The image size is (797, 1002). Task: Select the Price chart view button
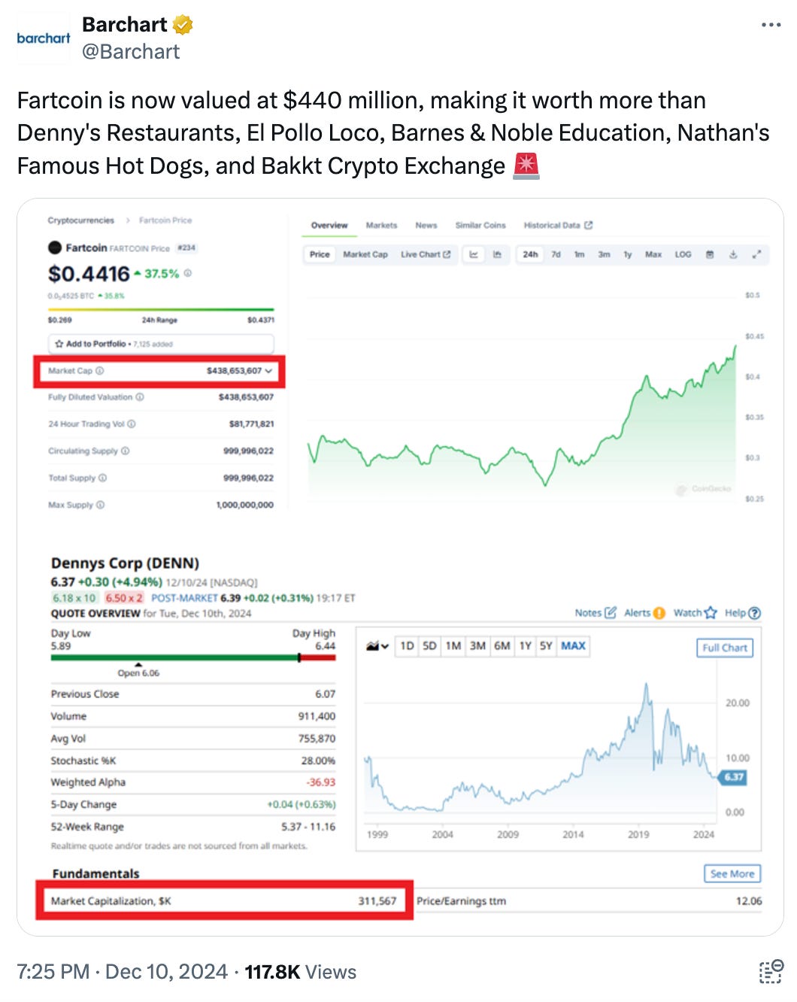point(320,254)
